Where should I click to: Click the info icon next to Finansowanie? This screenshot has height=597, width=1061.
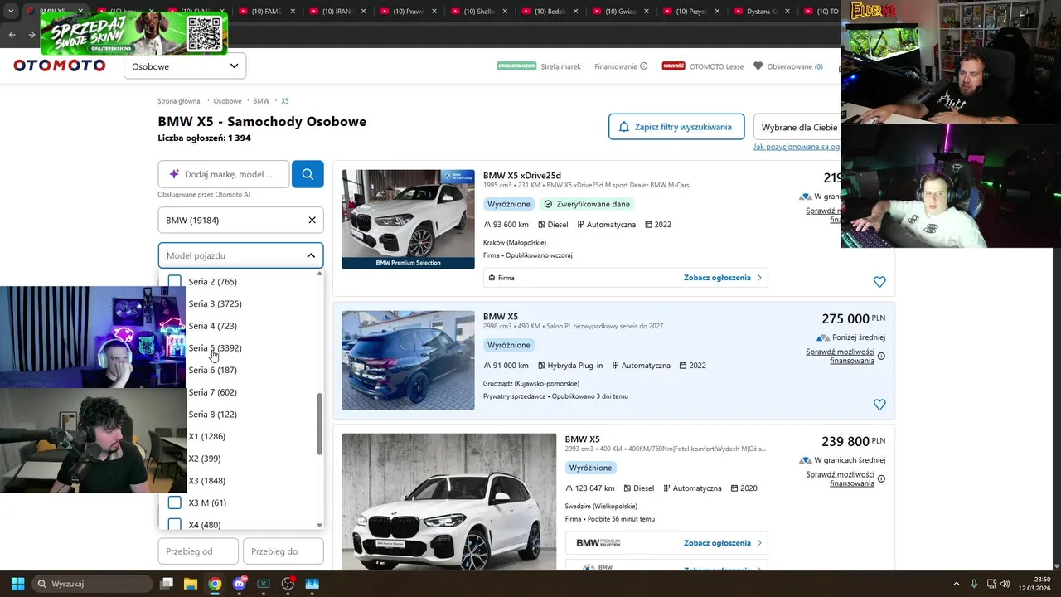coord(643,66)
